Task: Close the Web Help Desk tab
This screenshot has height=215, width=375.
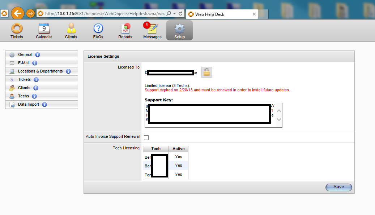Action: (x=254, y=14)
